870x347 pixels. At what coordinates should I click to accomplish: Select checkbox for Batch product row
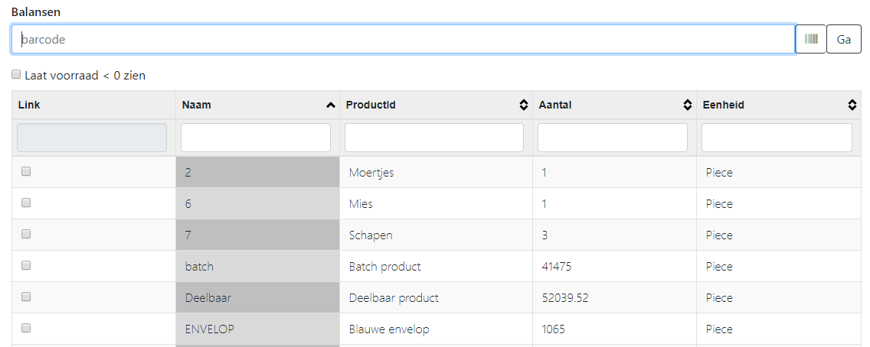click(26, 266)
